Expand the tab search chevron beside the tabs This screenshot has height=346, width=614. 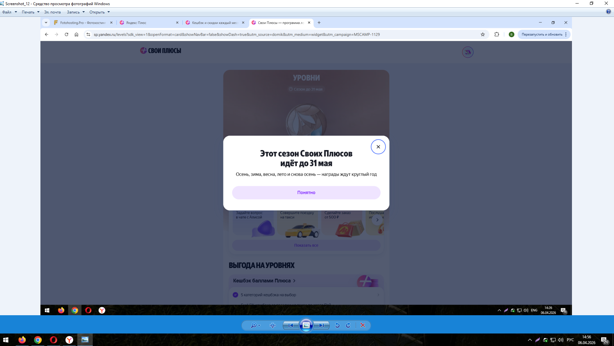[x=46, y=23]
